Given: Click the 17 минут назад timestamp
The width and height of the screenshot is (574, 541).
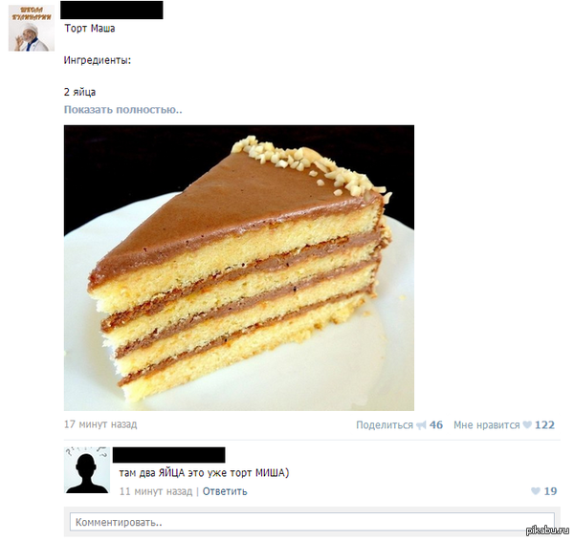Looking at the screenshot, I should pos(100,424).
